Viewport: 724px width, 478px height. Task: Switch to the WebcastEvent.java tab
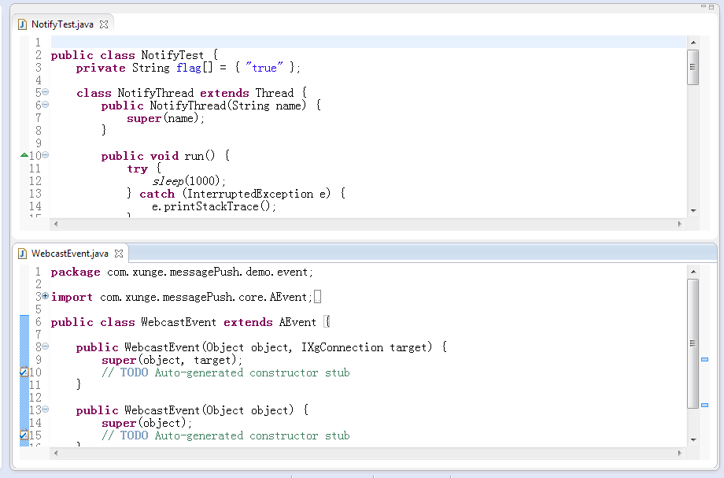click(x=70, y=254)
